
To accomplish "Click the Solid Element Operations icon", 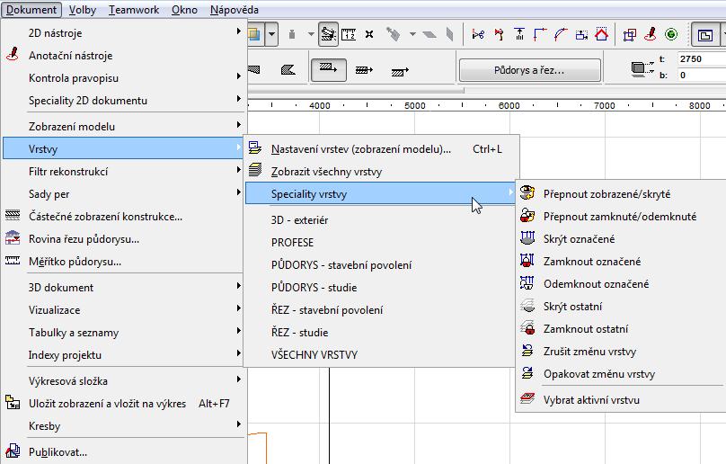I will (630, 34).
